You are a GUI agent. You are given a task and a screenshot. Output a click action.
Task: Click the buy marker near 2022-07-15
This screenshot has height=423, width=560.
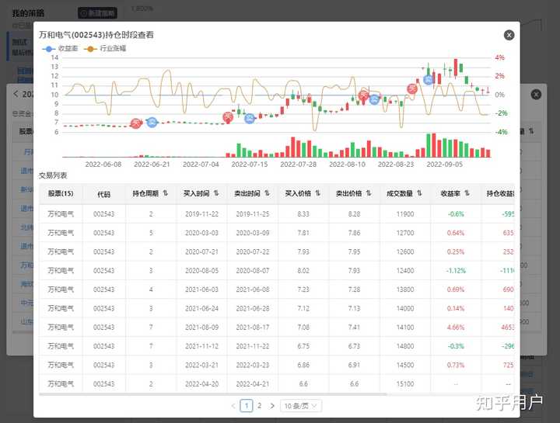pyautogui.click(x=250, y=118)
